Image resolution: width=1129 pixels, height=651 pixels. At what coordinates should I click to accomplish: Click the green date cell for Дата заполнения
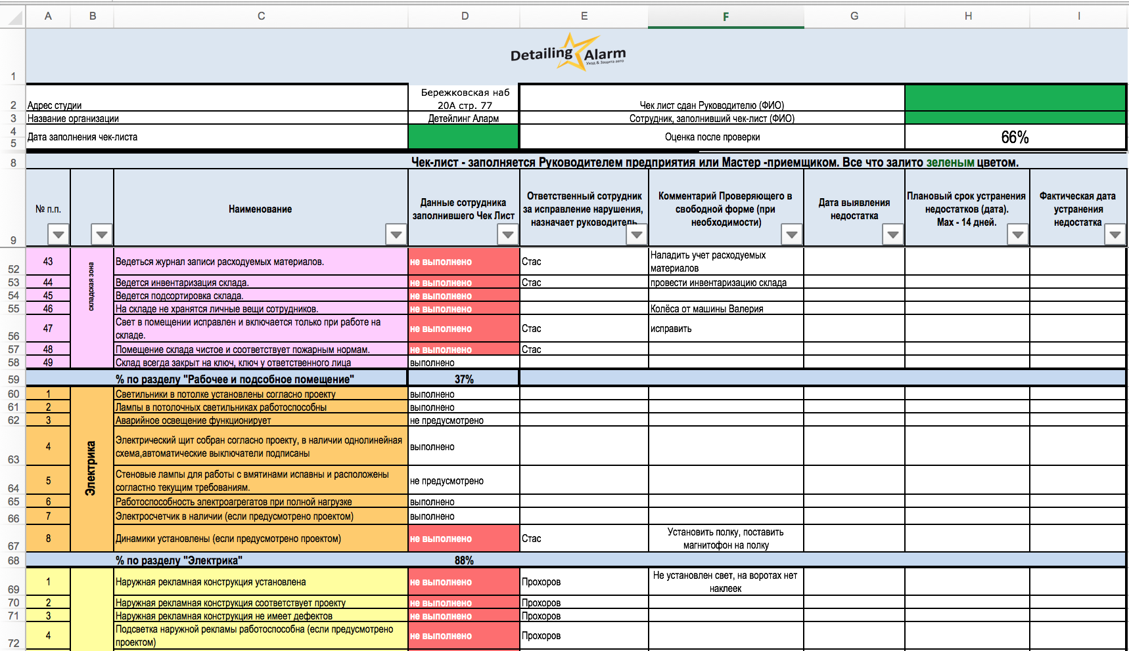coord(463,136)
